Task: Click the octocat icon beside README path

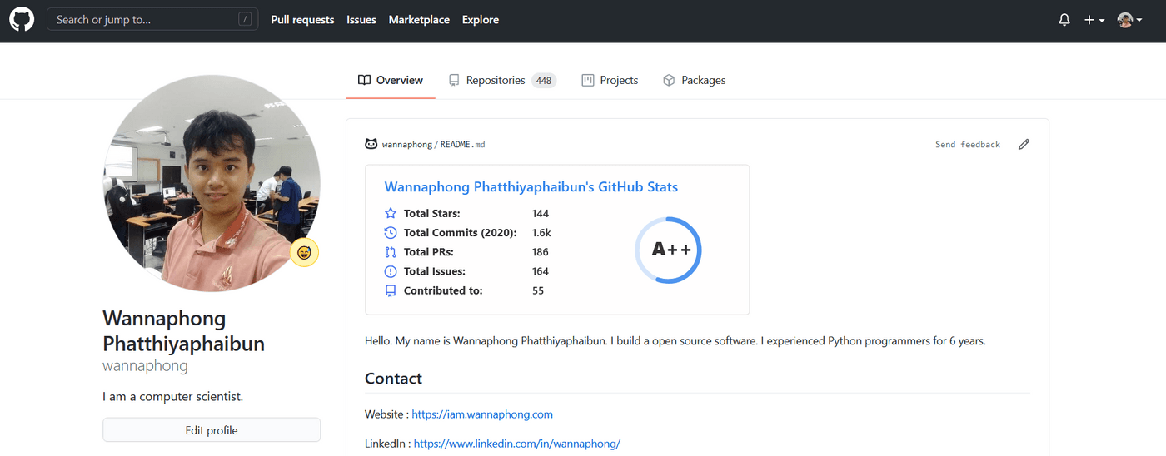Action: pos(371,144)
